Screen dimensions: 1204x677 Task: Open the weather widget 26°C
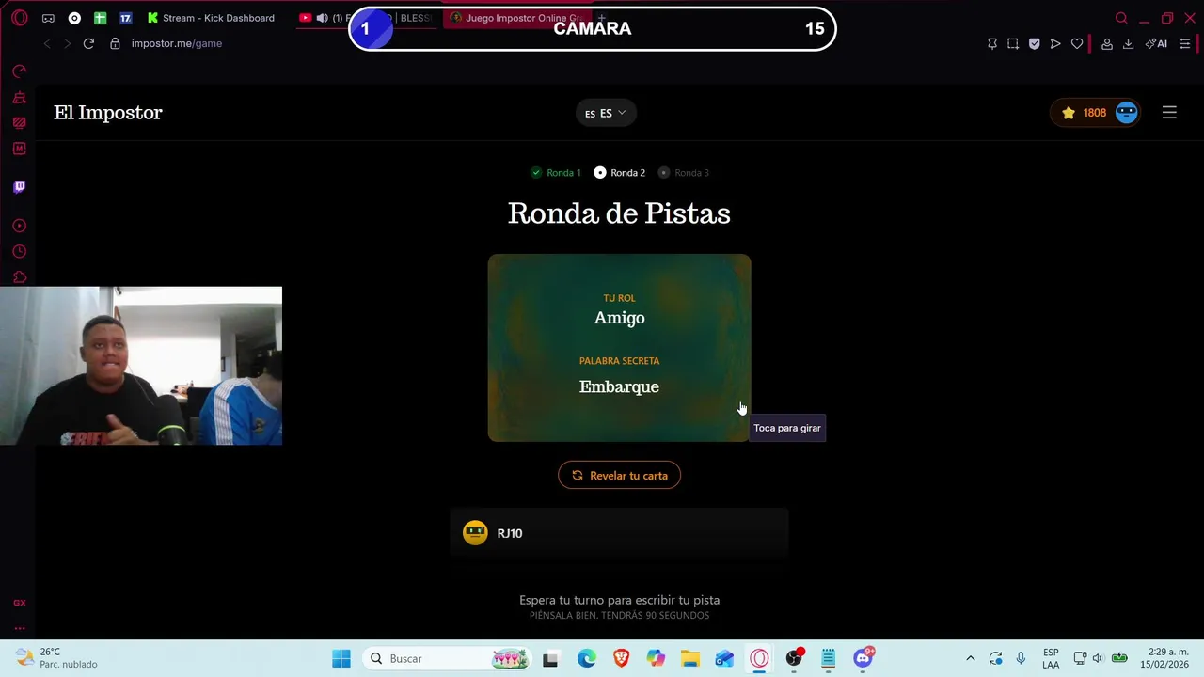[56, 658]
